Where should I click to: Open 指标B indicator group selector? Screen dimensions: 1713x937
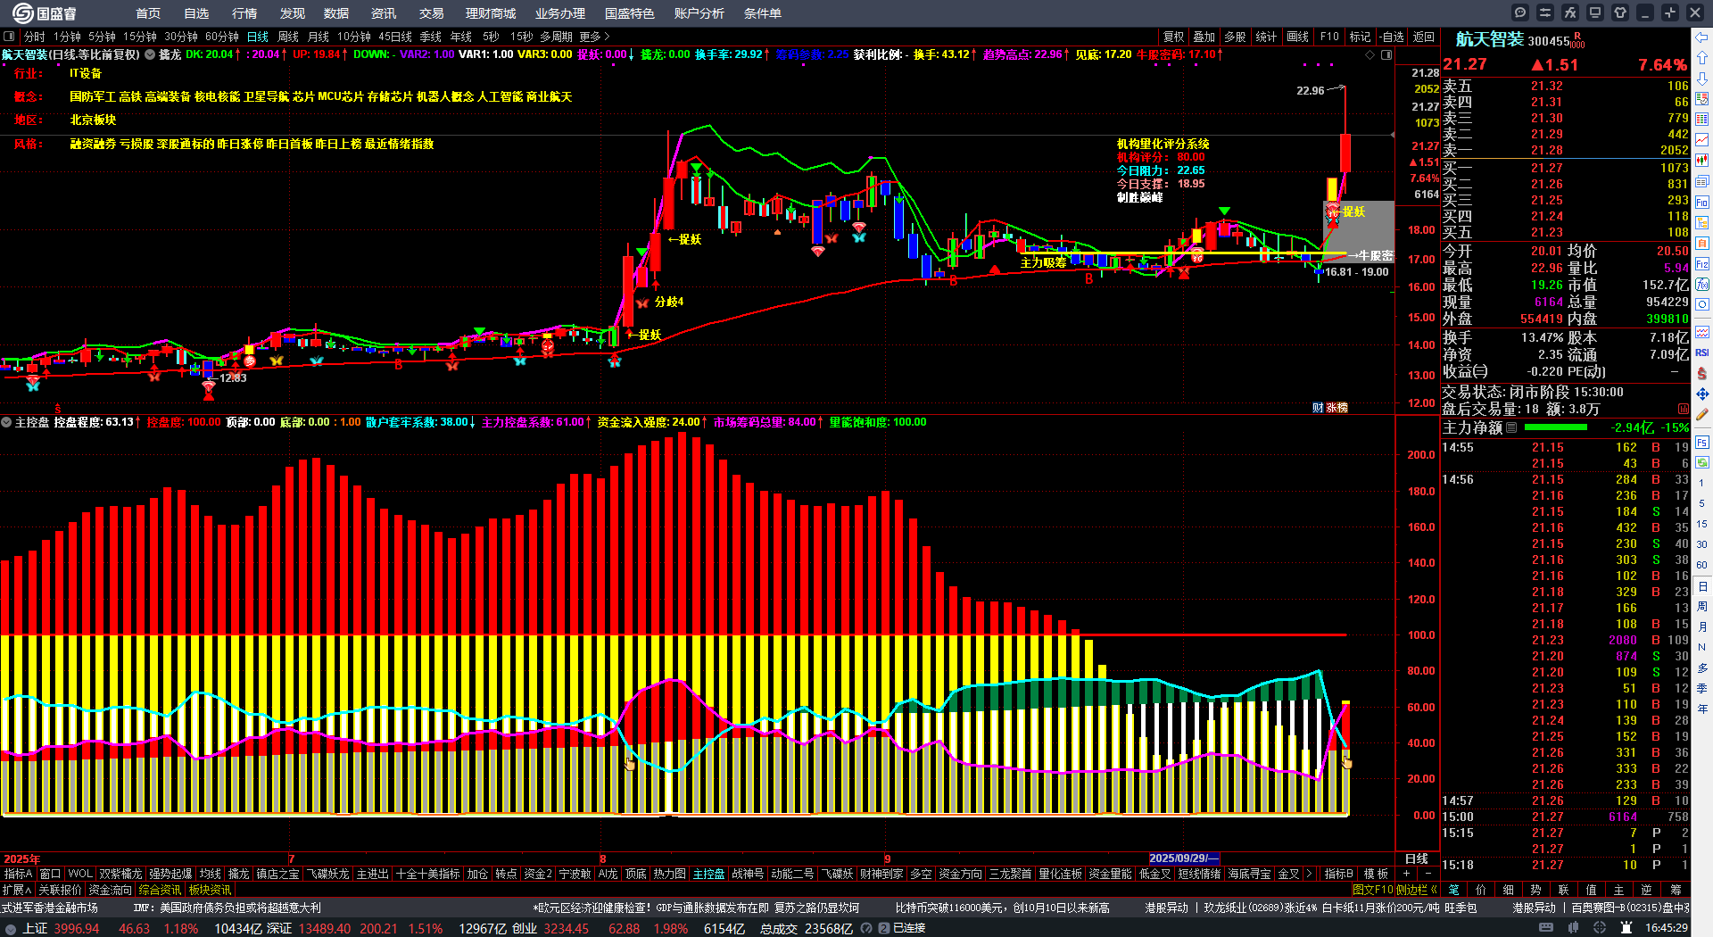point(1338,874)
